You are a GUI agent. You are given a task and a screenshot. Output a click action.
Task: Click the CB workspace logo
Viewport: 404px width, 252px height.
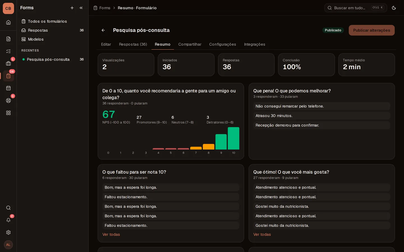(x=8, y=8)
